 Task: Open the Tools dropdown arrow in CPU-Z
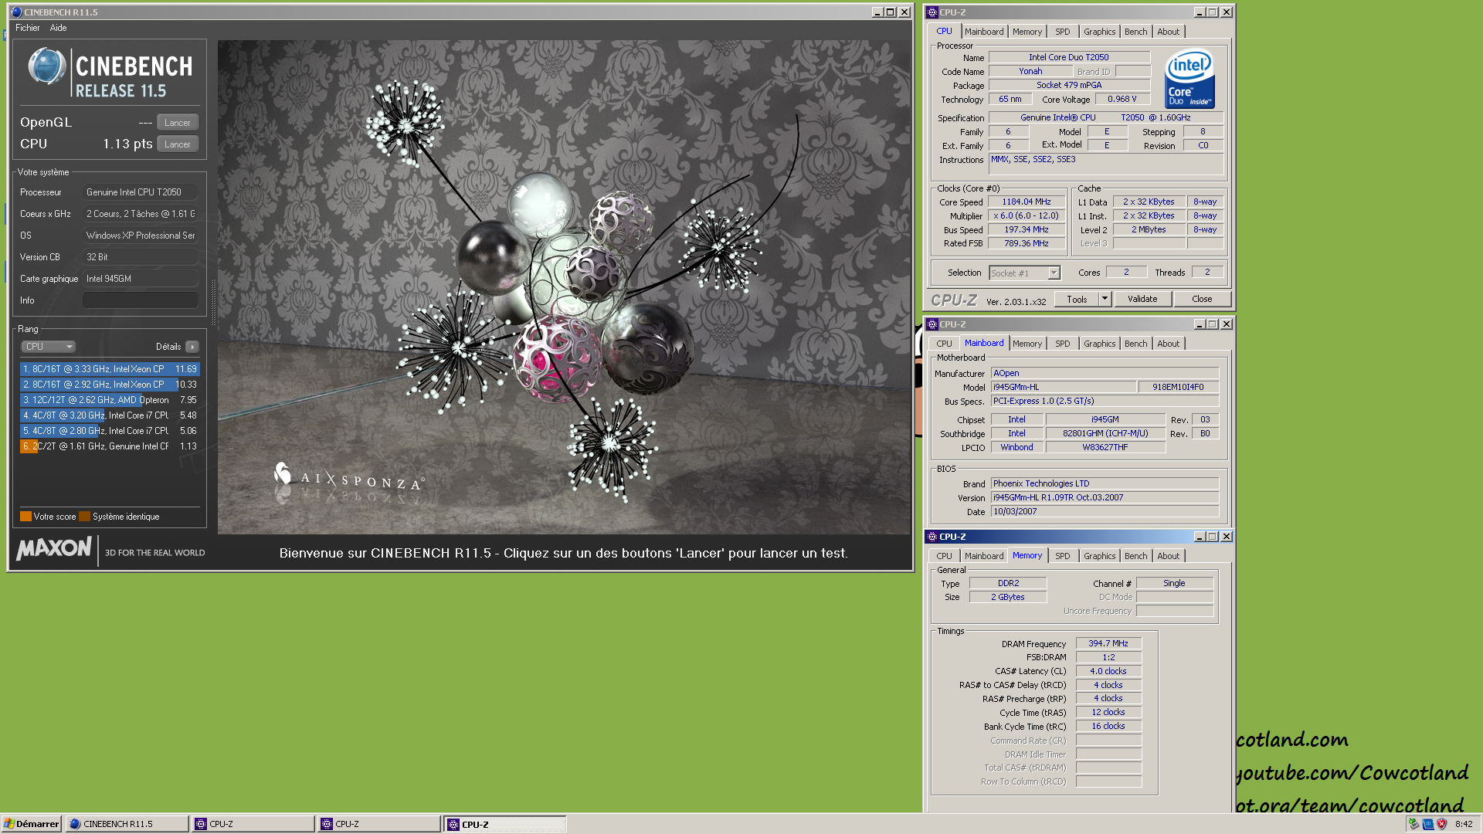click(1105, 300)
